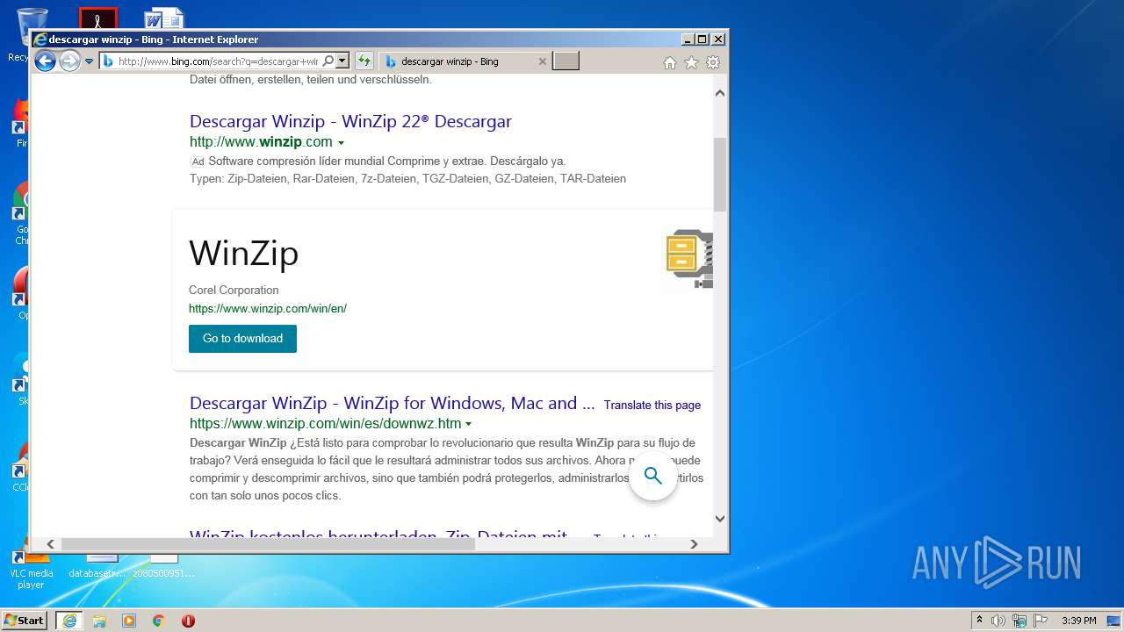The image size is (1124, 632).
Task: Click the browser Forward arrow button
Action: tap(69, 61)
